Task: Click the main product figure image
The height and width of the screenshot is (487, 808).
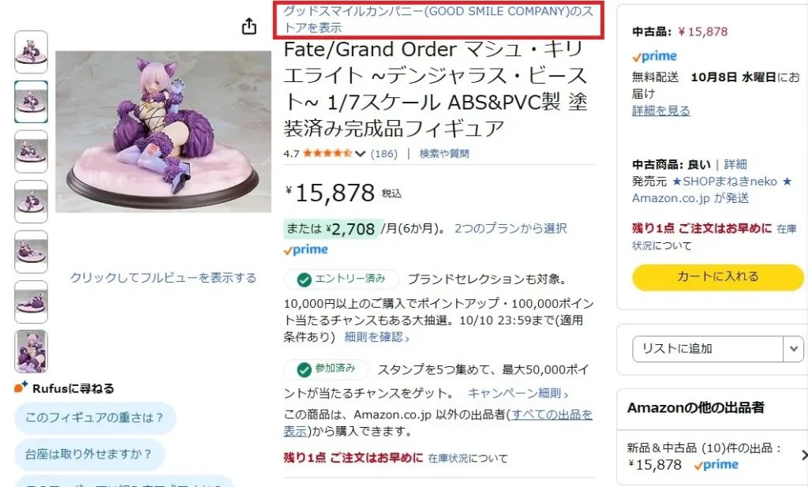Action: point(163,131)
